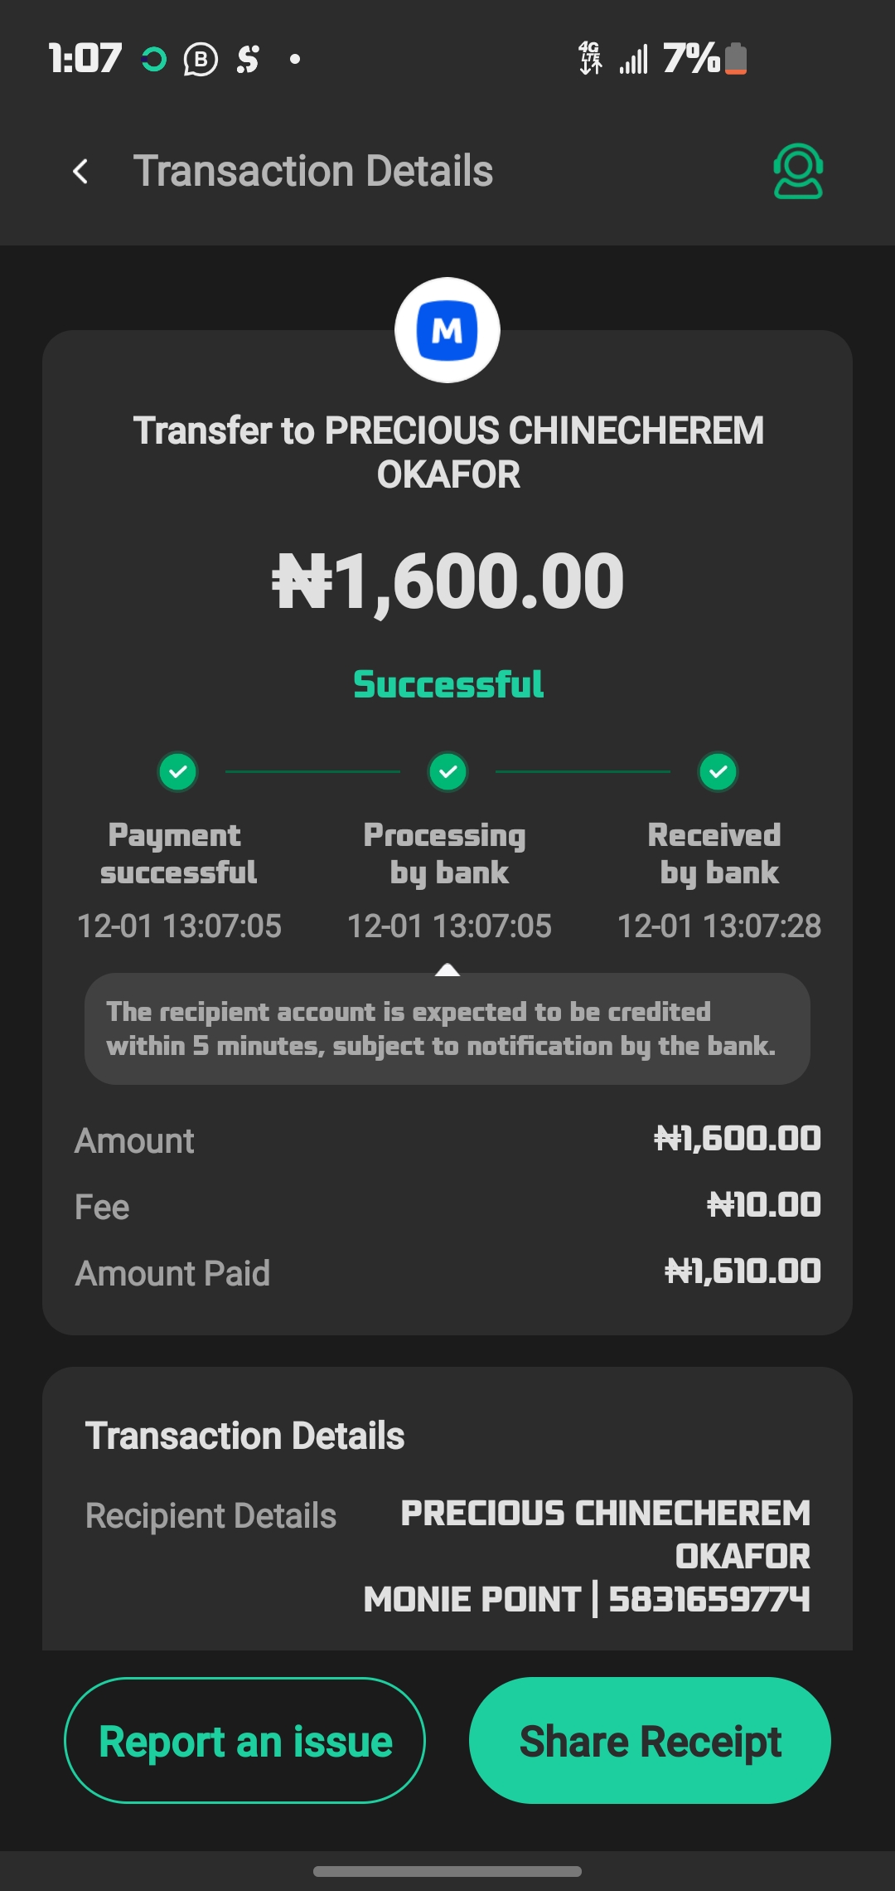Open customer support headset icon
This screenshot has width=895, height=1891.
(797, 172)
